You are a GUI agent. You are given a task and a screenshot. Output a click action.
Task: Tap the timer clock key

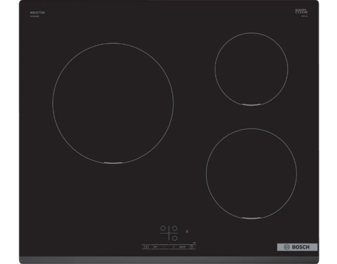tap(192, 247)
